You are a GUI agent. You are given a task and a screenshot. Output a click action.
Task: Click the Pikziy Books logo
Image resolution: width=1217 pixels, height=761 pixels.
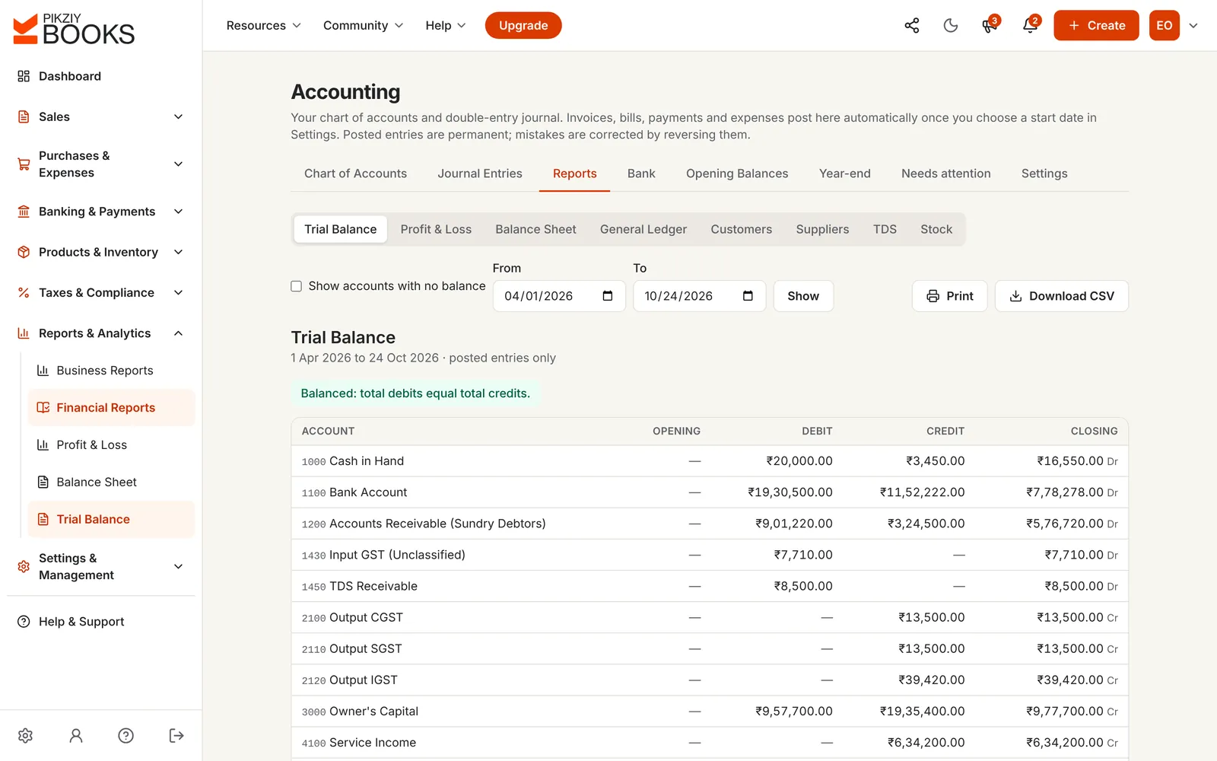tap(74, 29)
